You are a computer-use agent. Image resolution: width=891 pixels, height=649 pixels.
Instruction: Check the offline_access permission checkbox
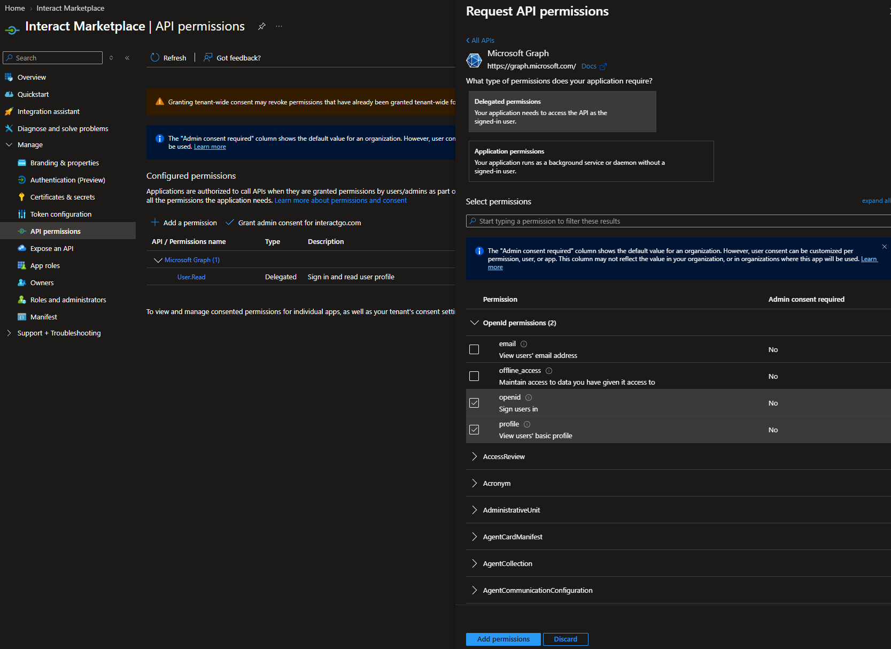tap(474, 376)
